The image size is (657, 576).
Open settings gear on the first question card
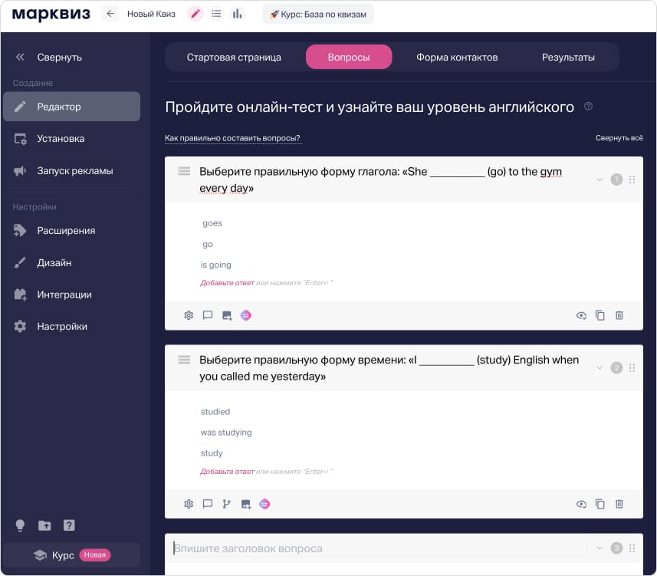coord(189,314)
